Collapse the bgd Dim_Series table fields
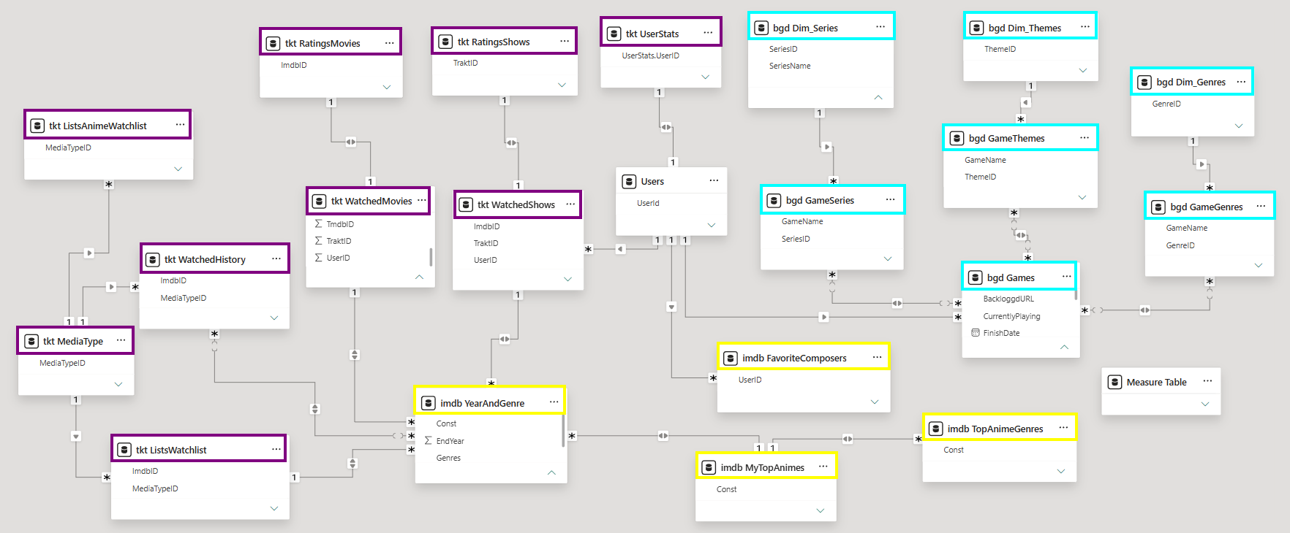Screen dimensions: 1290x533 [x=878, y=97]
